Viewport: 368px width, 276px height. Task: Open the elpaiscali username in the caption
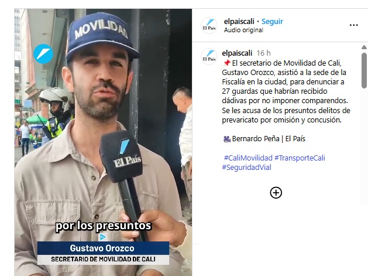tap(237, 53)
